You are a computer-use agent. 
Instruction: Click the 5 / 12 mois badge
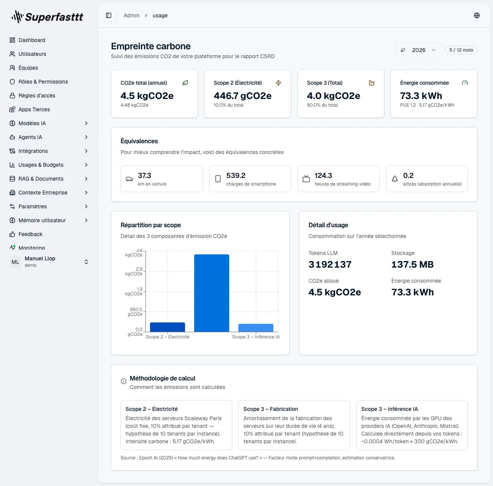tap(461, 50)
